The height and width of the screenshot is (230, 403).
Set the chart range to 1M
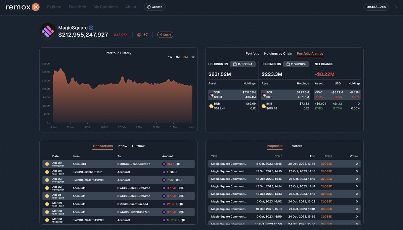[178, 57]
